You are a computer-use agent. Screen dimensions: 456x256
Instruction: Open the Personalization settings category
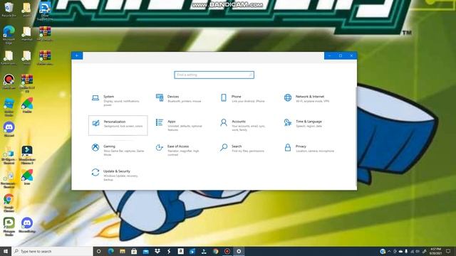[x=118, y=125]
